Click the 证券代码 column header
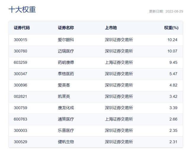 [x=22, y=28]
